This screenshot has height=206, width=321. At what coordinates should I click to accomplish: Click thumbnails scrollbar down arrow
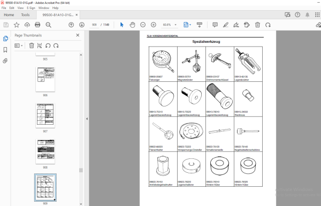pyautogui.click(x=81, y=204)
